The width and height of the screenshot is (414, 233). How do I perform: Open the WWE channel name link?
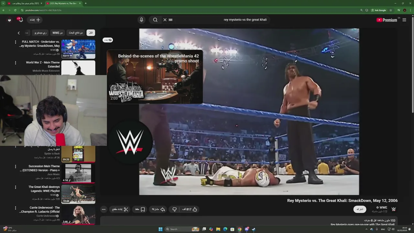[383, 207]
